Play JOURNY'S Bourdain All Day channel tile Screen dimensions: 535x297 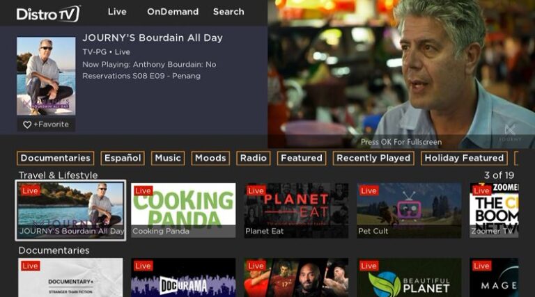coord(70,211)
